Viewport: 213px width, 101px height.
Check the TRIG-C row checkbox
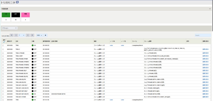tap(3, 49)
